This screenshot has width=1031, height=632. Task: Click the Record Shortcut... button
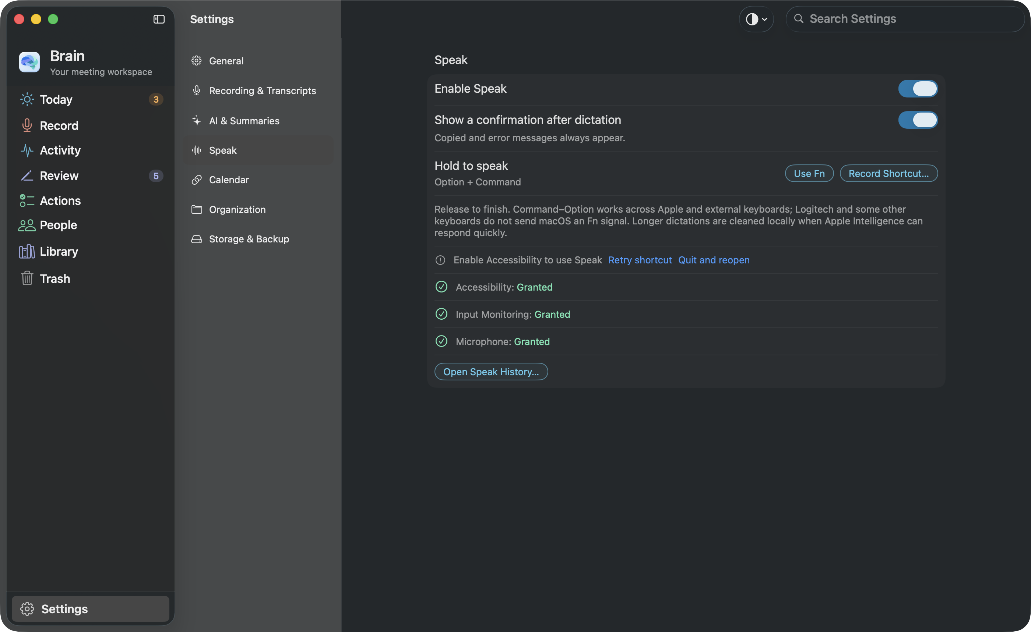(x=889, y=174)
